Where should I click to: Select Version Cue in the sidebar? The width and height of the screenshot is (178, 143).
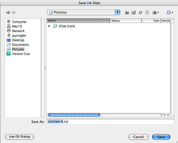coord(21,54)
